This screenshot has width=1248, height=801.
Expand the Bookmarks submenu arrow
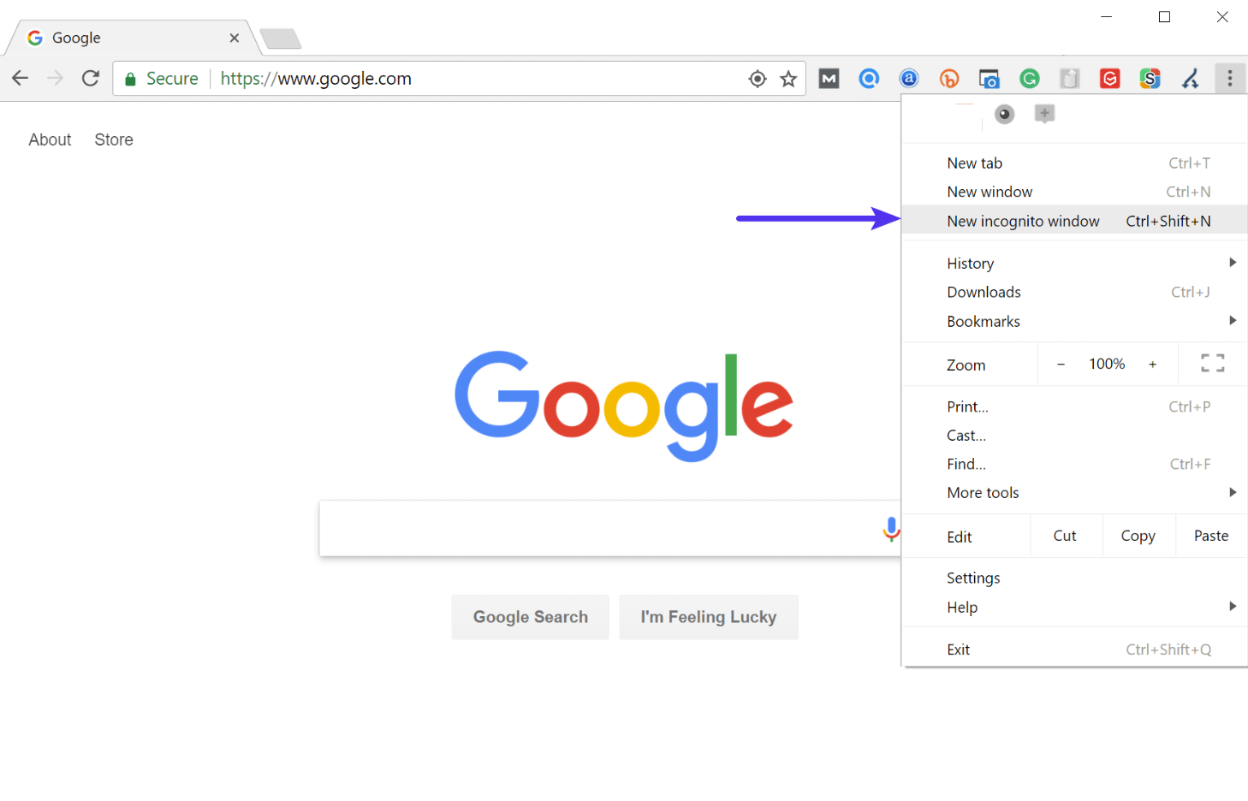[1233, 320]
